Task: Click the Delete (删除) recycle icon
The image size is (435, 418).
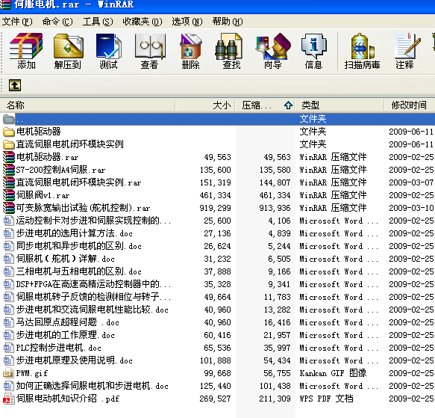Action: coord(190,46)
